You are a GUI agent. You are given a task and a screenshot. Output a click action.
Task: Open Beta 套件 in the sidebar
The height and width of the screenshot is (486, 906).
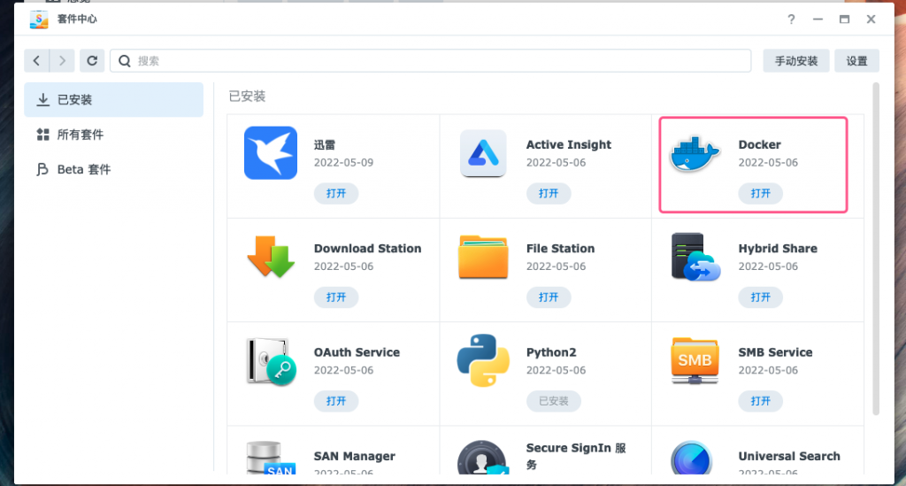114,169
